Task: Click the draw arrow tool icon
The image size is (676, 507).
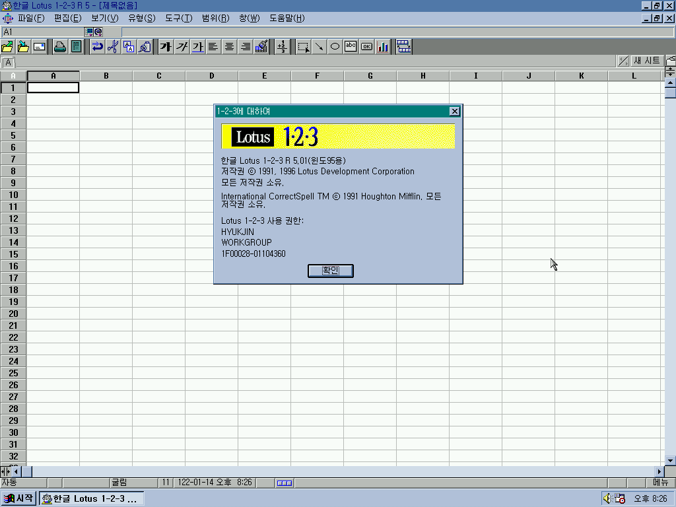Action: 319,47
